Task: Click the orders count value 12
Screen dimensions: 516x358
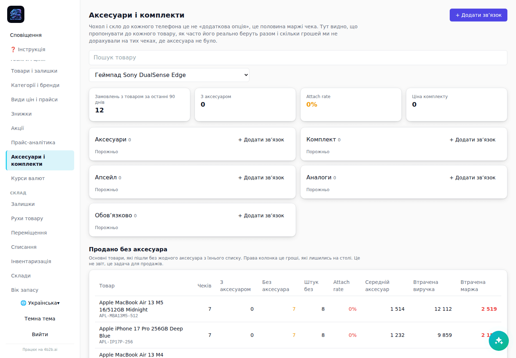Action: (x=99, y=110)
